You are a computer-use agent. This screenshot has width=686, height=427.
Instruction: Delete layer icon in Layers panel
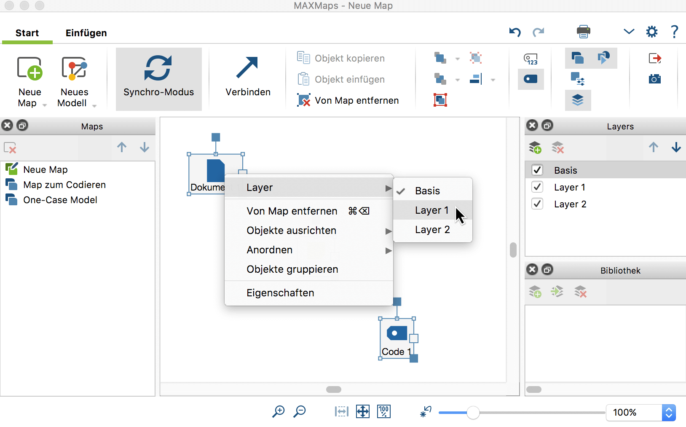[558, 148]
